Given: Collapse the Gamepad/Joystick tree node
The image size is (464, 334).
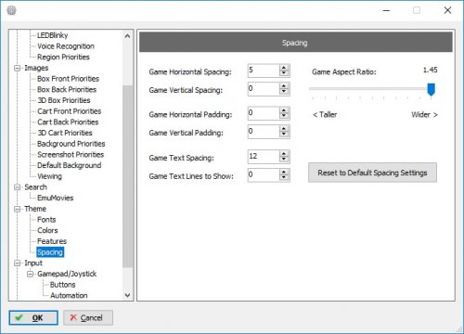Looking at the screenshot, I should (x=30, y=274).
